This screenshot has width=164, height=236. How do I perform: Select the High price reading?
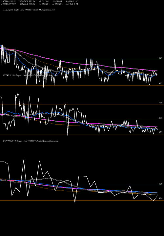pyautogui.click(x=57, y=1)
